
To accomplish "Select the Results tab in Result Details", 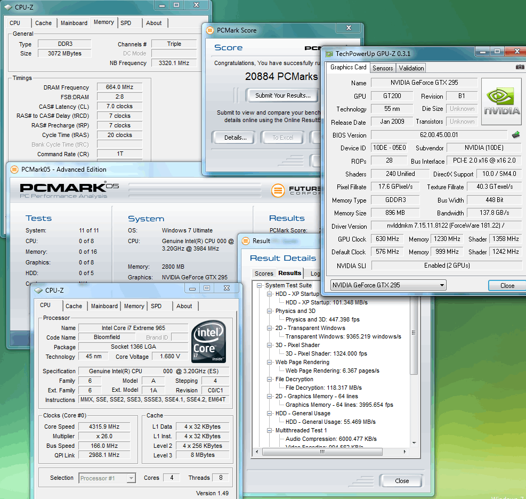I will point(290,273).
